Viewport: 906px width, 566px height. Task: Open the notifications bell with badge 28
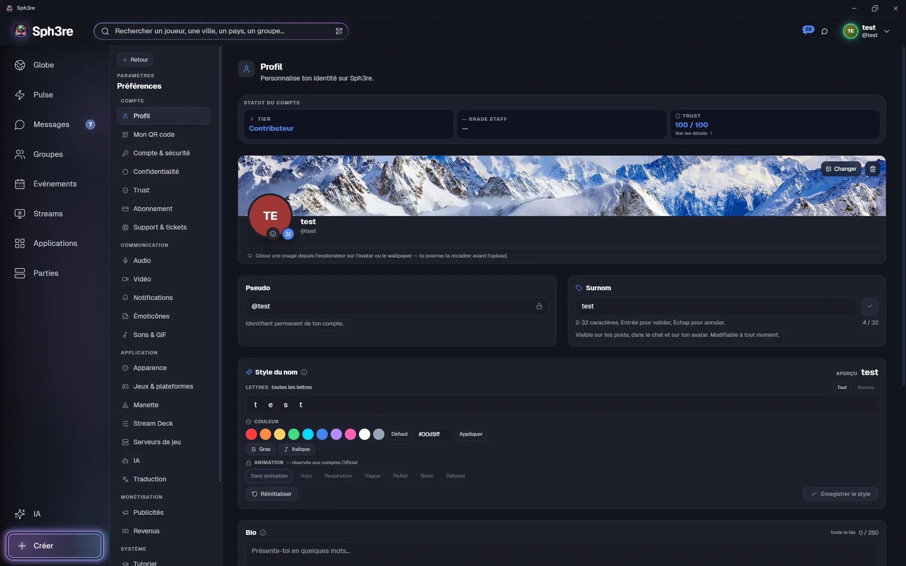(x=808, y=31)
